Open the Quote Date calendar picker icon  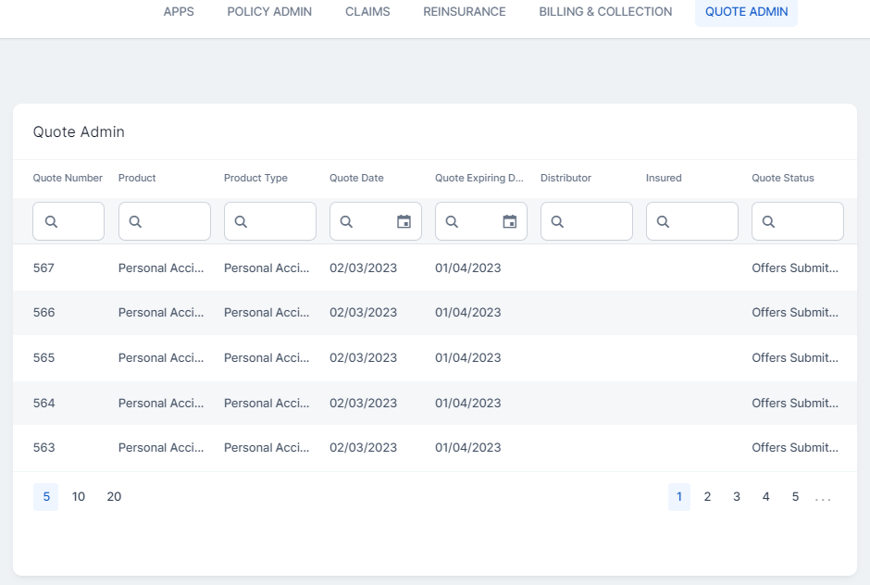tap(404, 221)
